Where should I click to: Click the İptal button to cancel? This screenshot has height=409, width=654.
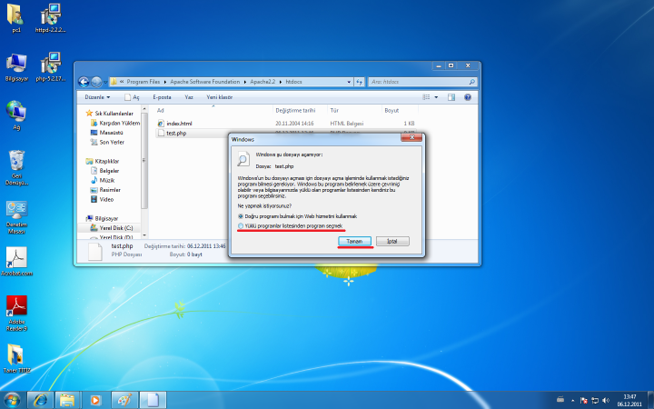[x=392, y=241]
